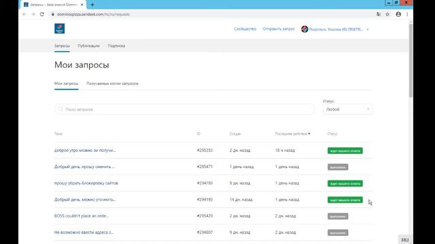The image size is (435, 244).
Task: Reload the page with refresh icon
Action: [42, 14]
